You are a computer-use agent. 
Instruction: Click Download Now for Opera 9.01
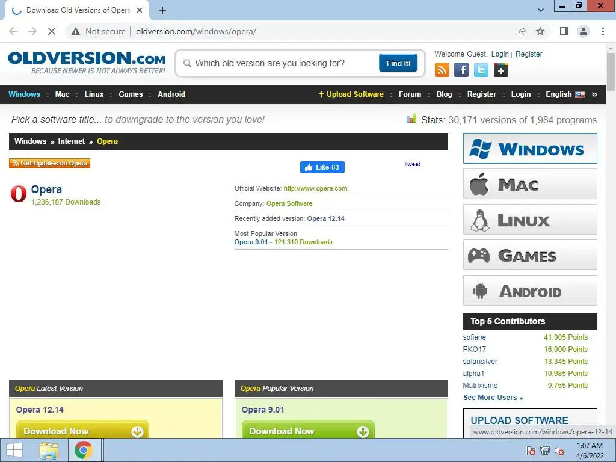(x=308, y=430)
